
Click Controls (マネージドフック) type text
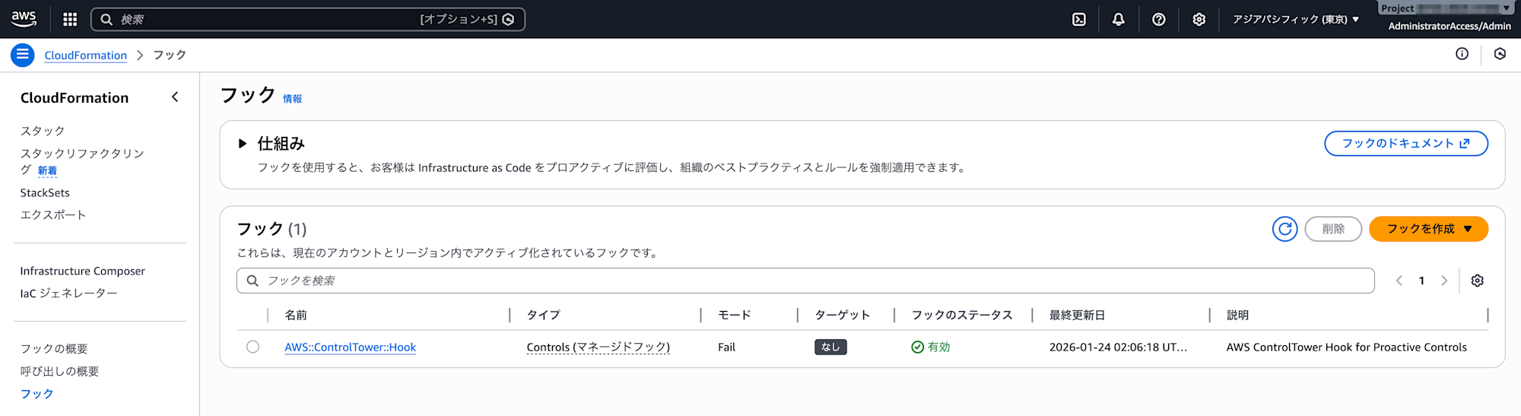(599, 347)
